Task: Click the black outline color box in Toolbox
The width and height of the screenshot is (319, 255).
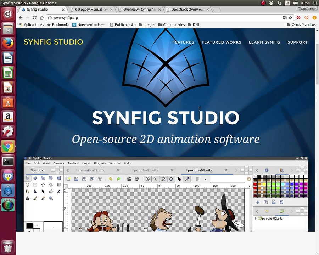Action: click(x=30, y=226)
